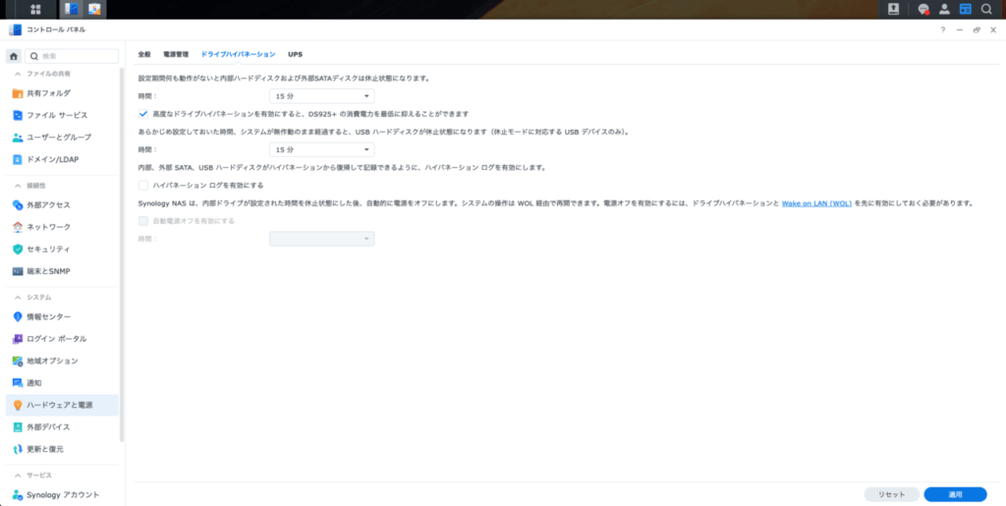Click the ユーザーとグループ icon
1006x506 pixels.
18,138
